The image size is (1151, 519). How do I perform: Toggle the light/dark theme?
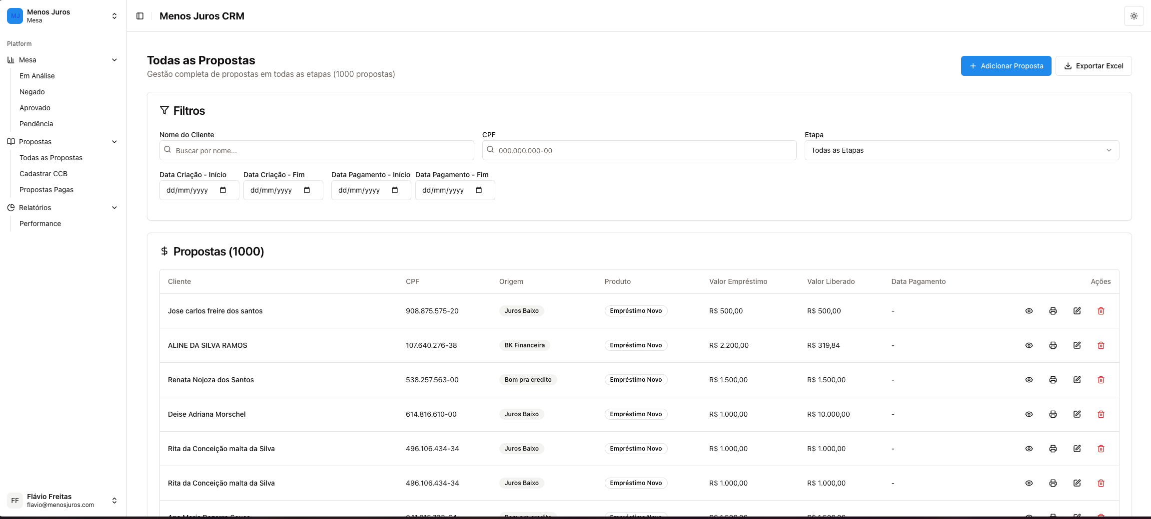pyautogui.click(x=1134, y=16)
